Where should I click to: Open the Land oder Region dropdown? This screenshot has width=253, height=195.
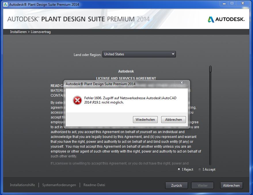(x=139, y=54)
